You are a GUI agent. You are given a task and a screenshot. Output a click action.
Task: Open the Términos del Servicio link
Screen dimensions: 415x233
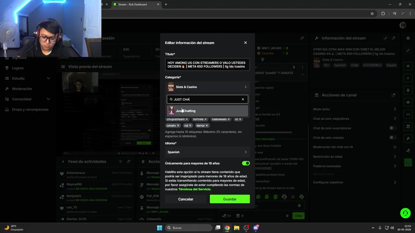pyautogui.click(x=194, y=189)
